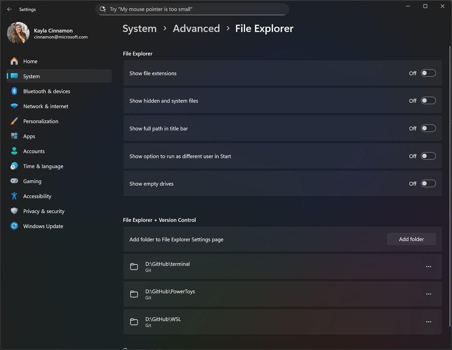Click the Privacy & security shield icon
This screenshot has width=452, height=350.
coord(14,211)
